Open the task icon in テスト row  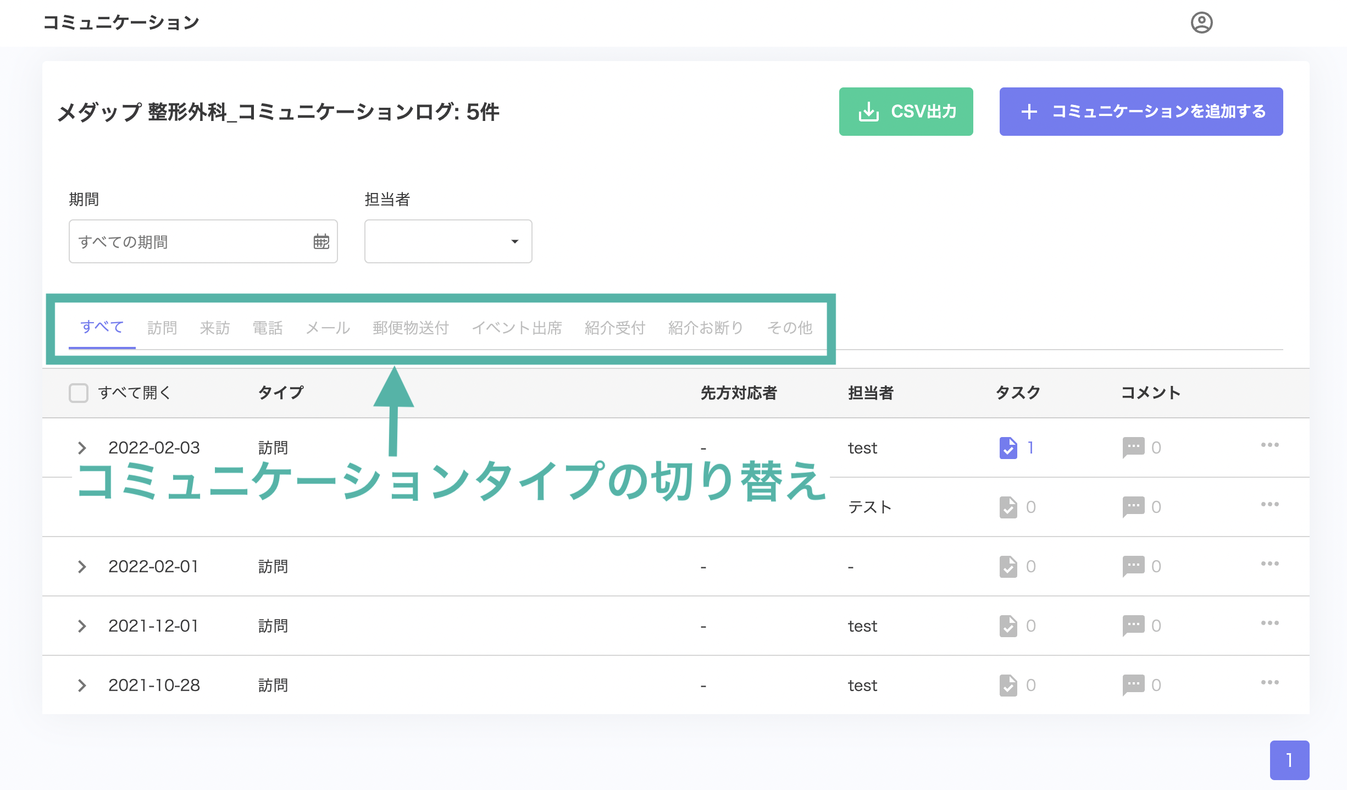(1008, 507)
